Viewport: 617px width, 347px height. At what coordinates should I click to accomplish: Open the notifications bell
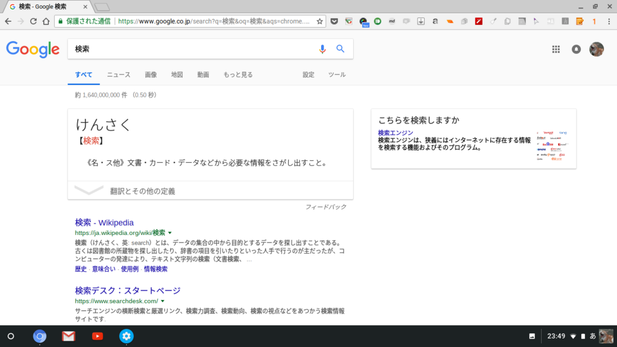pos(577,49)
